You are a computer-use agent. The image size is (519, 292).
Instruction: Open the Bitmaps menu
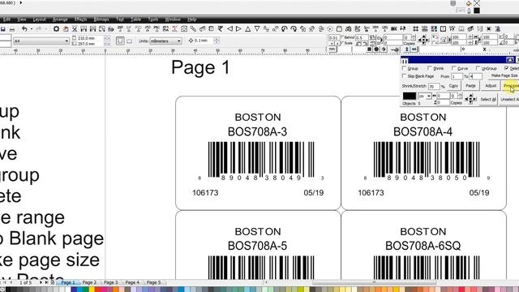[x=101, y=19]
